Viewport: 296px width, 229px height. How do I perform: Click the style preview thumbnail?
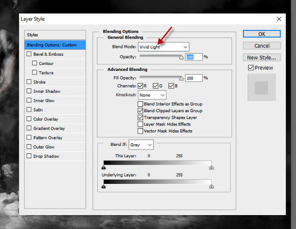(x=262, y=87)
